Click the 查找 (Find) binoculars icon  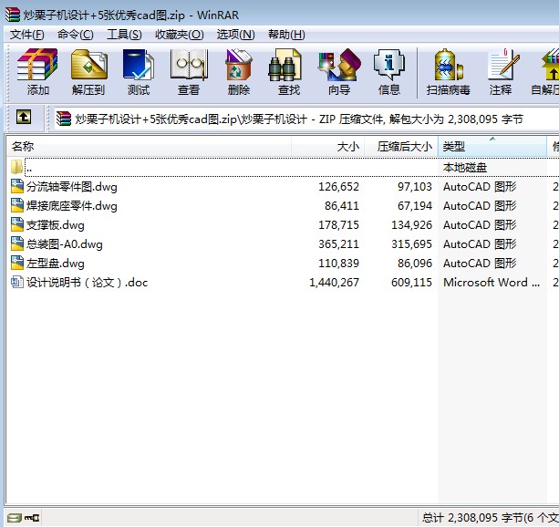tap(285, 65)
